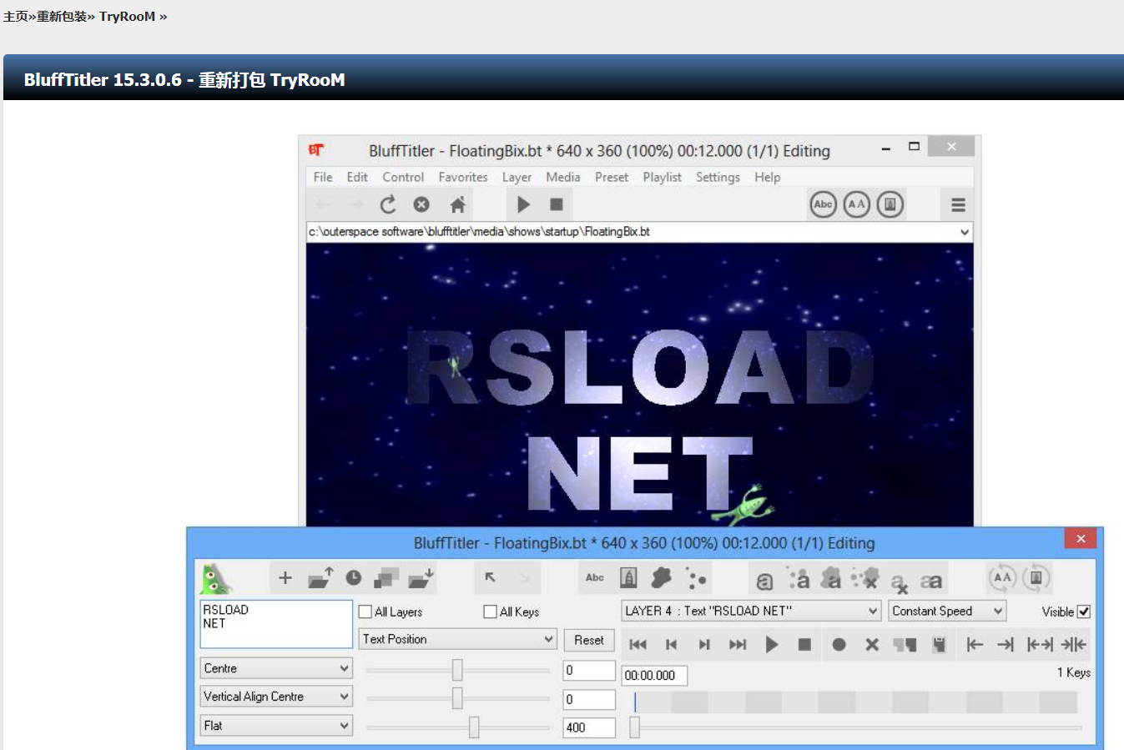Click the clock icon in tool window
The width and height of the screenshot is (1124, 750).
tap(354, 577)
